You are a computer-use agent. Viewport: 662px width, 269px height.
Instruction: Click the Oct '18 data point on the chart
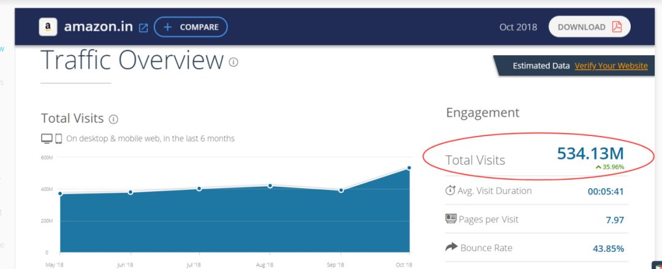(409, 168)
